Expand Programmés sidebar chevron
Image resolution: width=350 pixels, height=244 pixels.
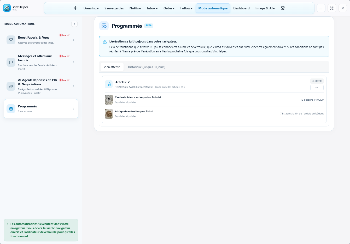(74, 109)
